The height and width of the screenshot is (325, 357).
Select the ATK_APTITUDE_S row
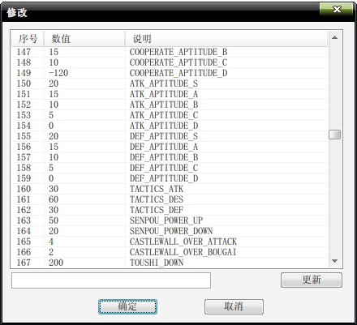pos(170,83)
